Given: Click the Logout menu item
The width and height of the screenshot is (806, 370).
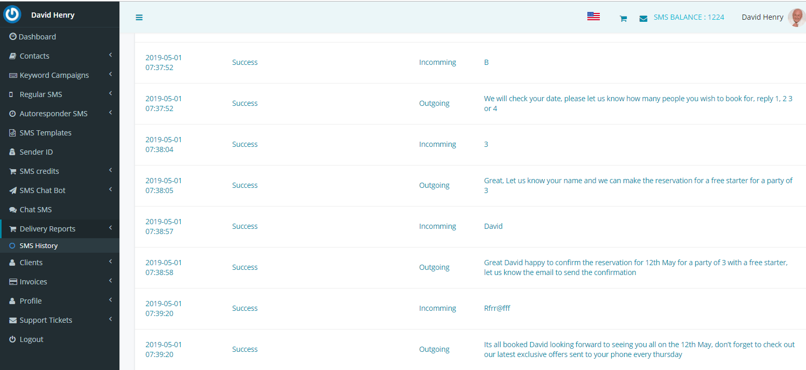Looking at the screenshot, I should (x=60, y=339).
